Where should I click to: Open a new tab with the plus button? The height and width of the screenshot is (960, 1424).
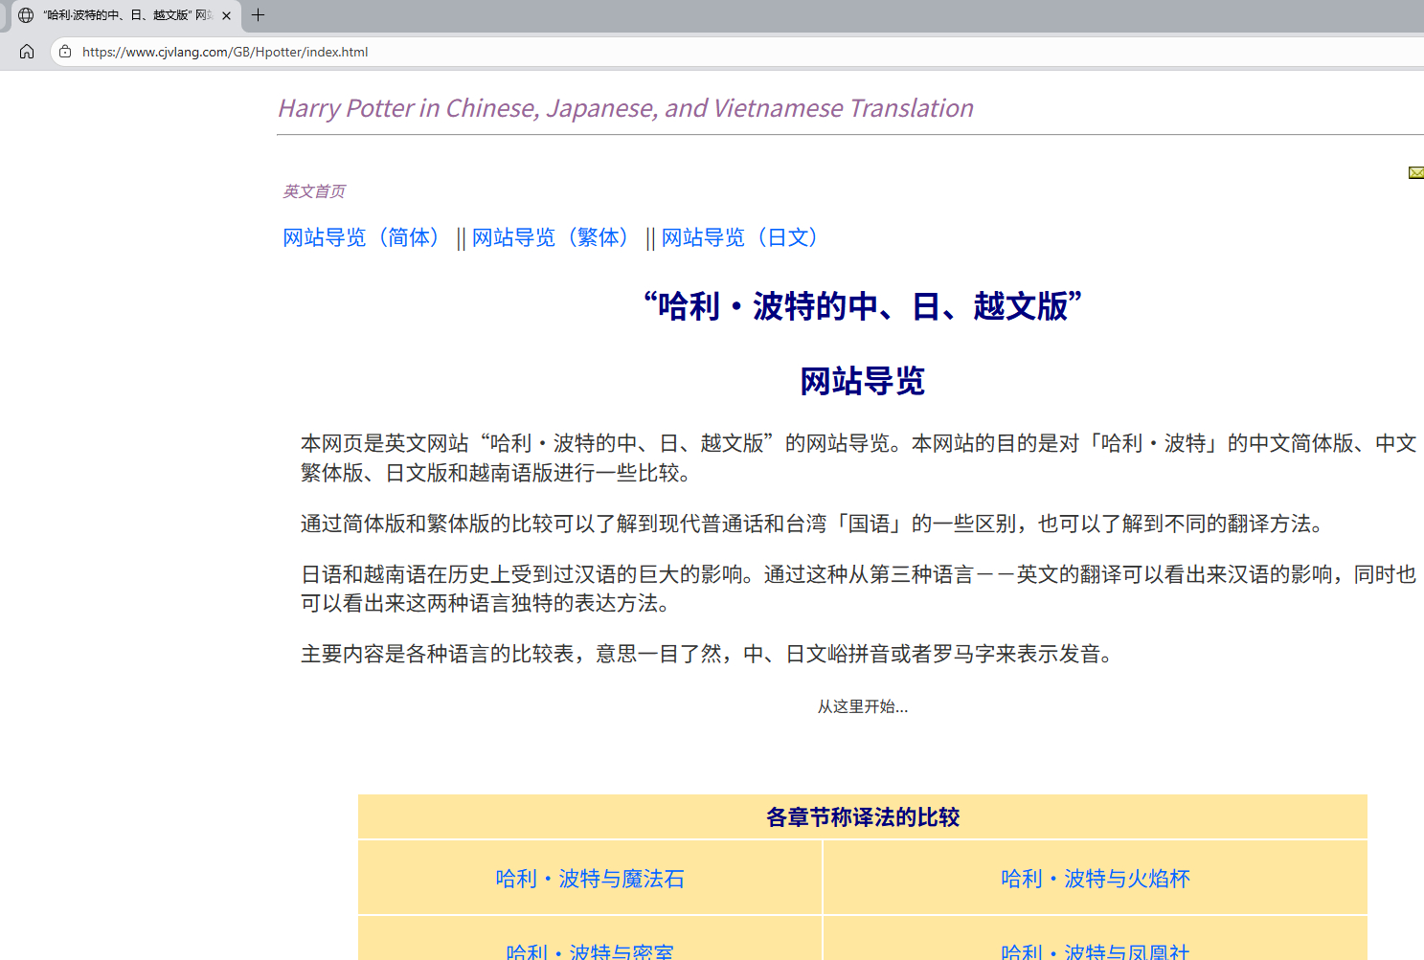tap(258, 15)
